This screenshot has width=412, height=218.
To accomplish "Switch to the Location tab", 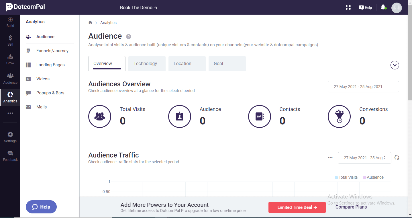I will coord(182,63).
